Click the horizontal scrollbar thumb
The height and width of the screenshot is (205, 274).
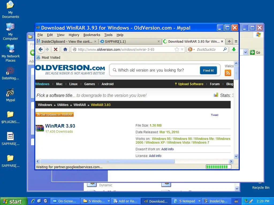(x=108, y=161)
